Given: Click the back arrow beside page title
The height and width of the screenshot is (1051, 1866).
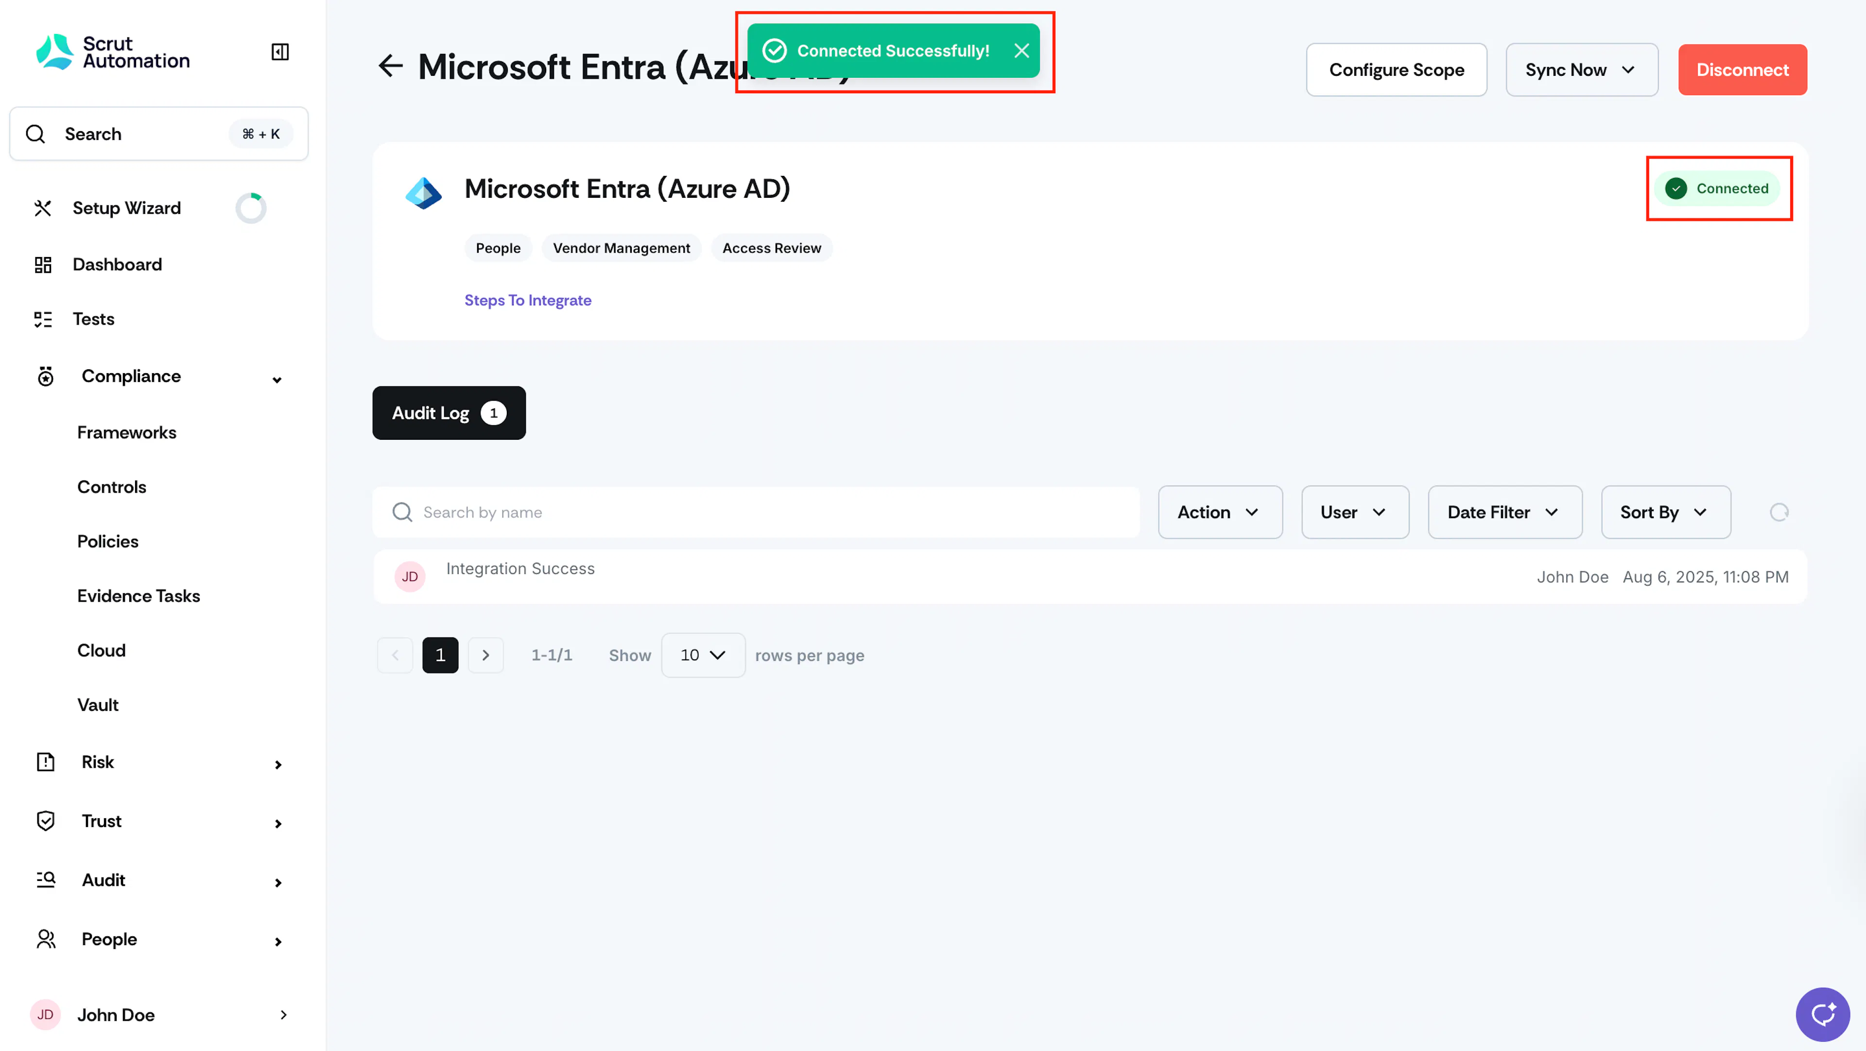Looking at the screenshot, I should click(390, 66).
